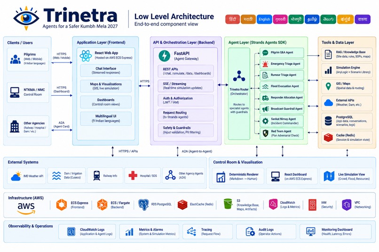Click 'Observability & Operations' heading
The image size is (379, 252).
[x=31, y=226]
